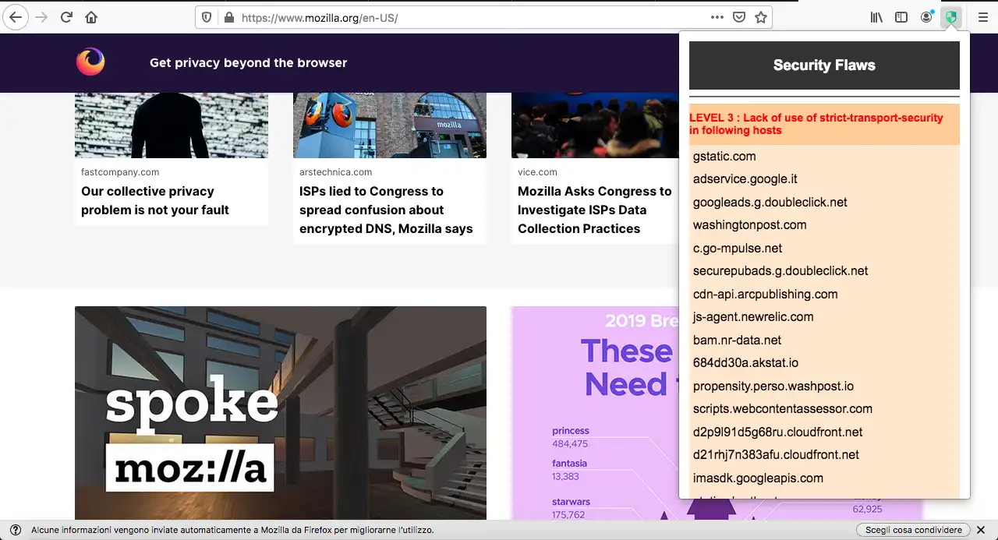Image resolution: width=998 pixels, height=540 pixels.
Task: Select host 684dd30a.akstat.io
Action: [x=745, y=363]
